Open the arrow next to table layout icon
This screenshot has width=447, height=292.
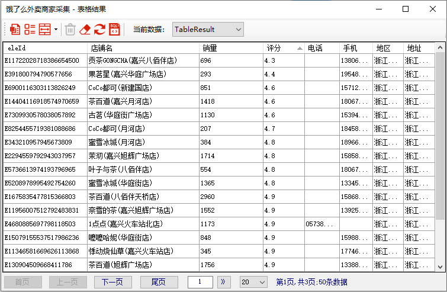click(56, 29)
